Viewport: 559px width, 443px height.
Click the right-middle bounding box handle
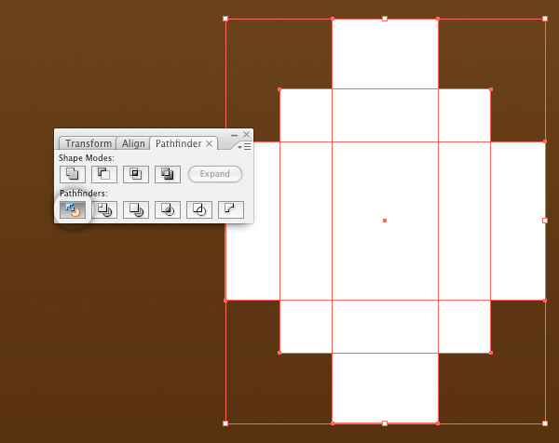tap(545, 221)
